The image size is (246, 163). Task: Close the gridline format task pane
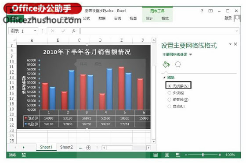click(x=235, y=44)
